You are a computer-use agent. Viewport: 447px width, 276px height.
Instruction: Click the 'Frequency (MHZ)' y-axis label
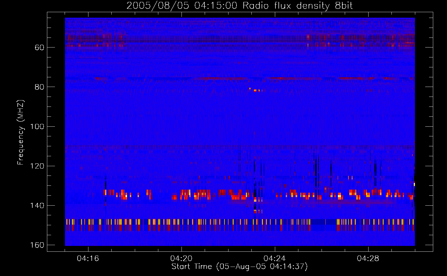(21, 132)
